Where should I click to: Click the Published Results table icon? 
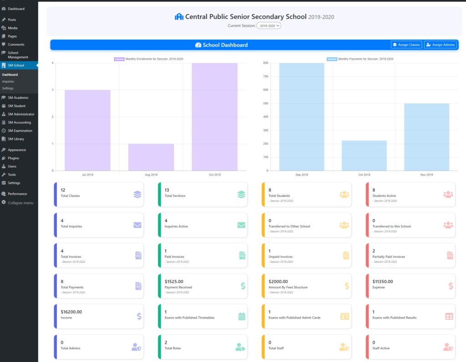[x=449, y=316]
